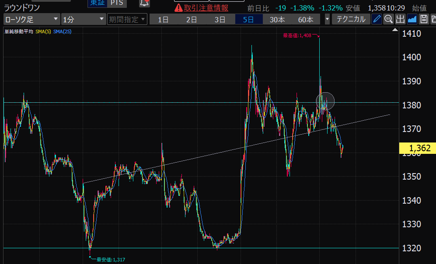The image size is (436, 264).
Task: Click the gray circle marker on chart
Action: [325, 101]
